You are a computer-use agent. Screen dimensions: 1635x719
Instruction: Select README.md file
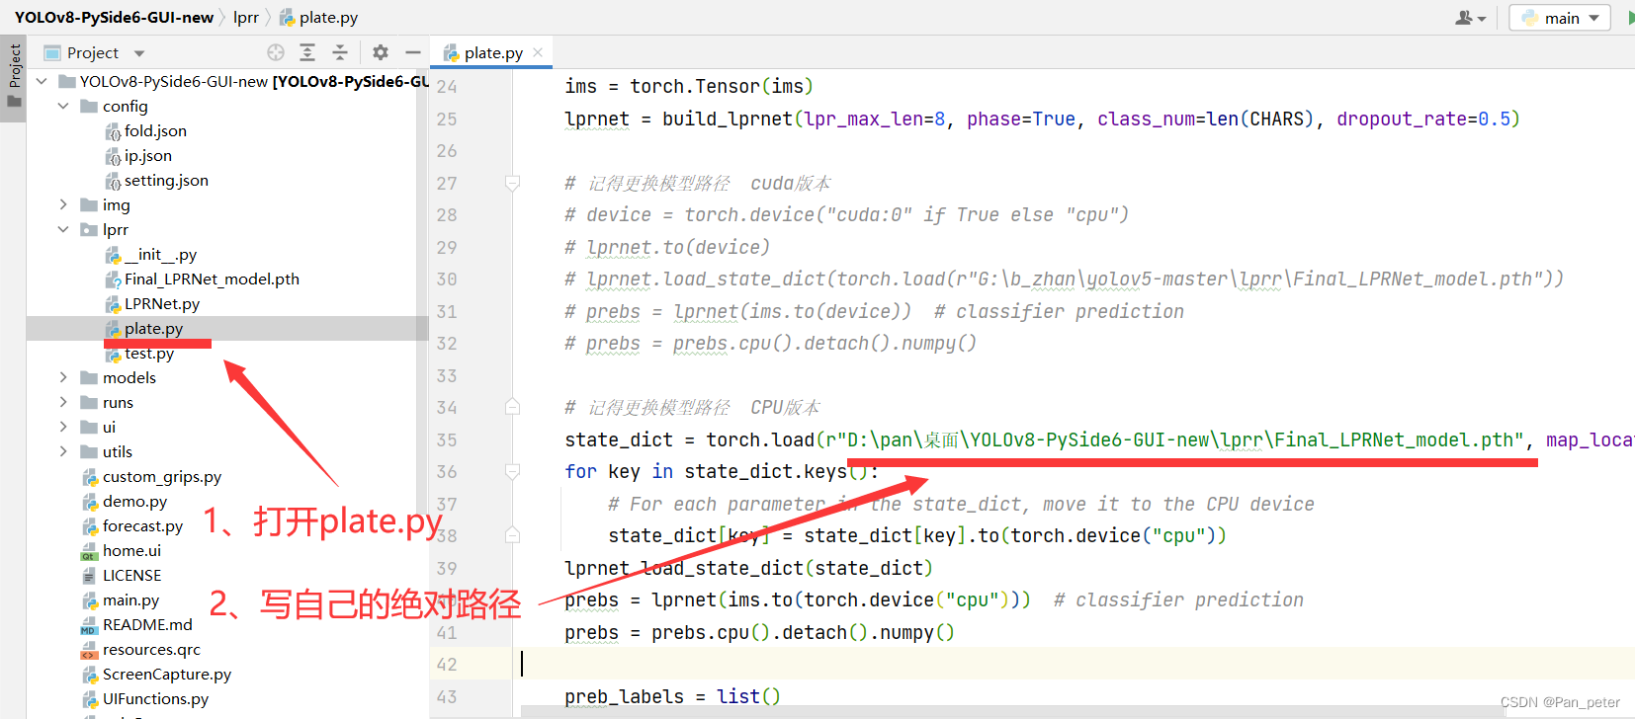pyautogui.click(x=147, y=624)
